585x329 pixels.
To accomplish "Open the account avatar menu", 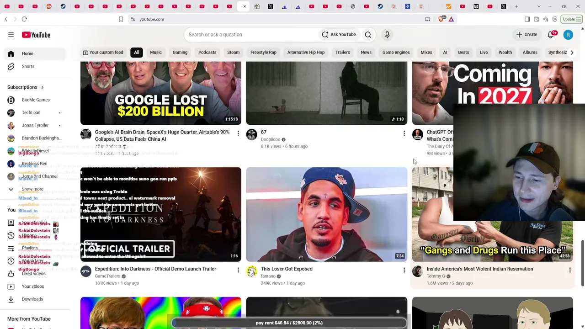I will [x=568, y=35].
